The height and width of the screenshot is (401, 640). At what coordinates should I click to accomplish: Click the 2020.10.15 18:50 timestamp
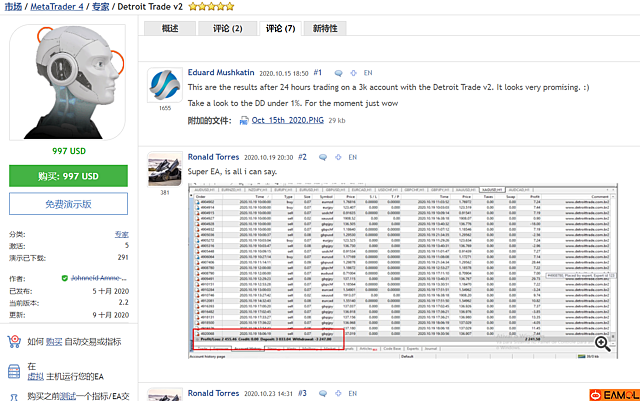284,73
